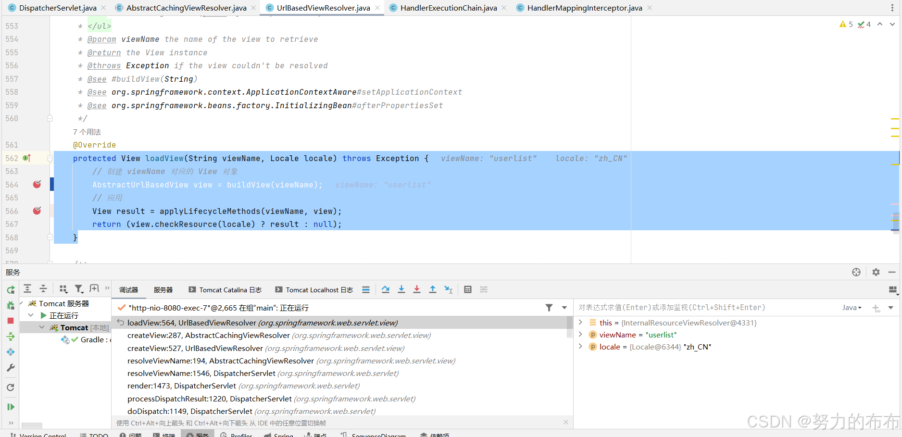Collapse the Tomcat [本地] tree node
Image resolution: width=902 pixels, height=437 pixels.
pyautogui.click(x=42, y=327)
